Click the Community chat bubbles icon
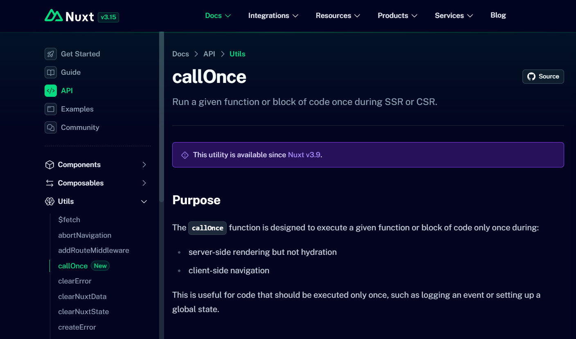This screenshot has height=339, width=576. pyautogui.click(x=51, y=127)
